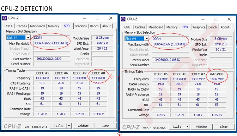Open the CPU tab in right CPU-Z window

(x=127, y=27)
